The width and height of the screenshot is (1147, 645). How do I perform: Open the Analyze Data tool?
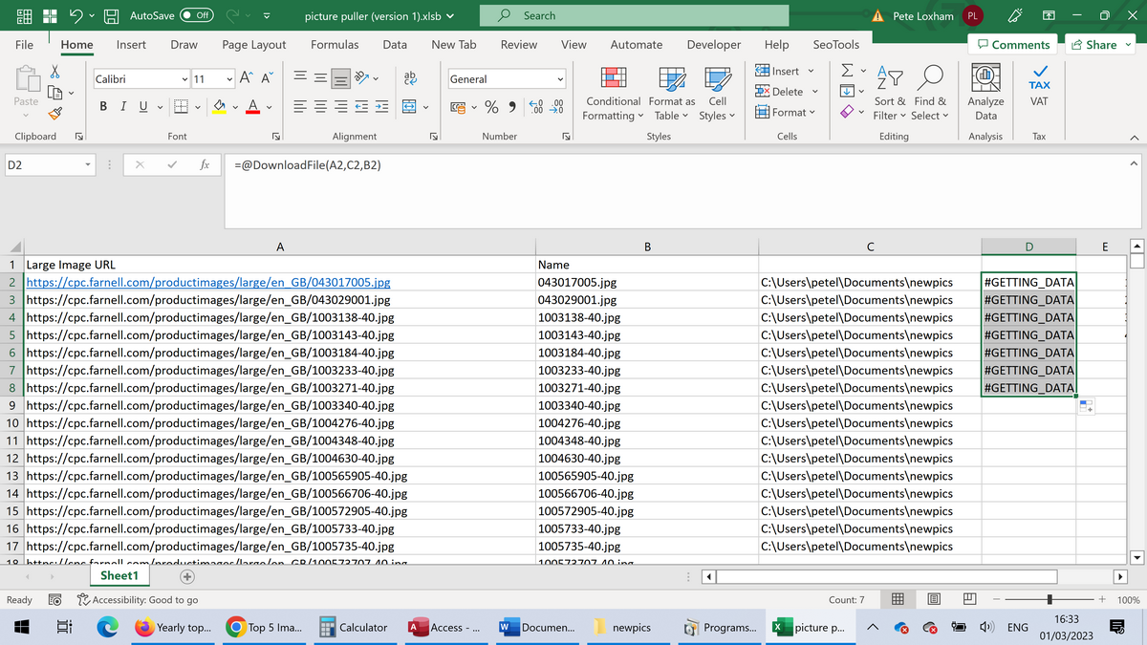985,91
